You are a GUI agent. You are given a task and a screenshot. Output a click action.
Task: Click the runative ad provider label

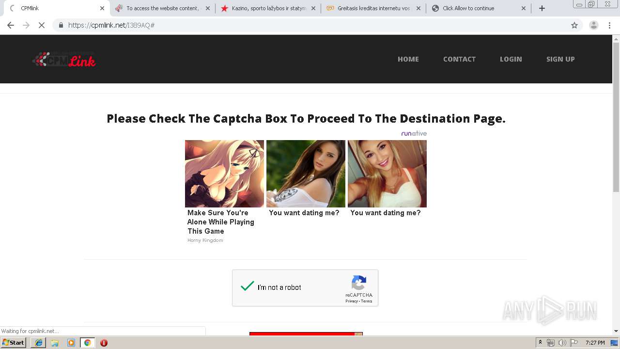[414, 133]
